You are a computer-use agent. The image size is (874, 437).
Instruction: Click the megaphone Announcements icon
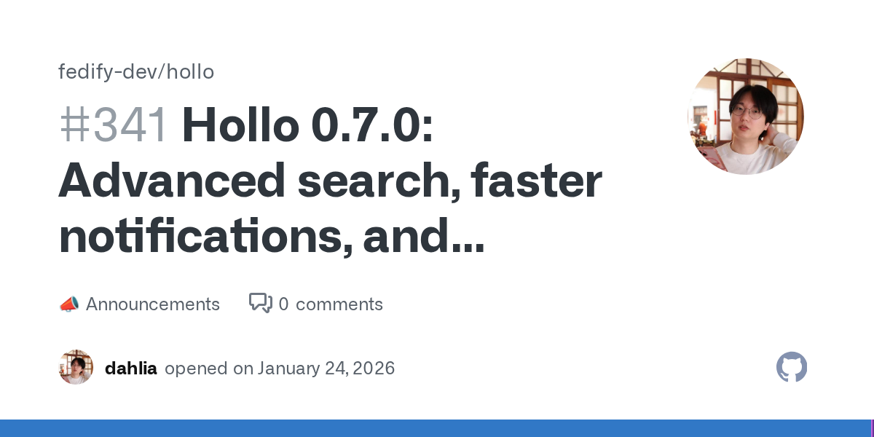(x=68, y=304)
